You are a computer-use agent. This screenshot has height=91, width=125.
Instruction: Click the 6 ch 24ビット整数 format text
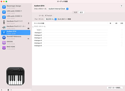64,19
